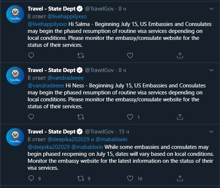
Task: Like the Hi Ness tweet with 1 like
Action: point(130,117)
